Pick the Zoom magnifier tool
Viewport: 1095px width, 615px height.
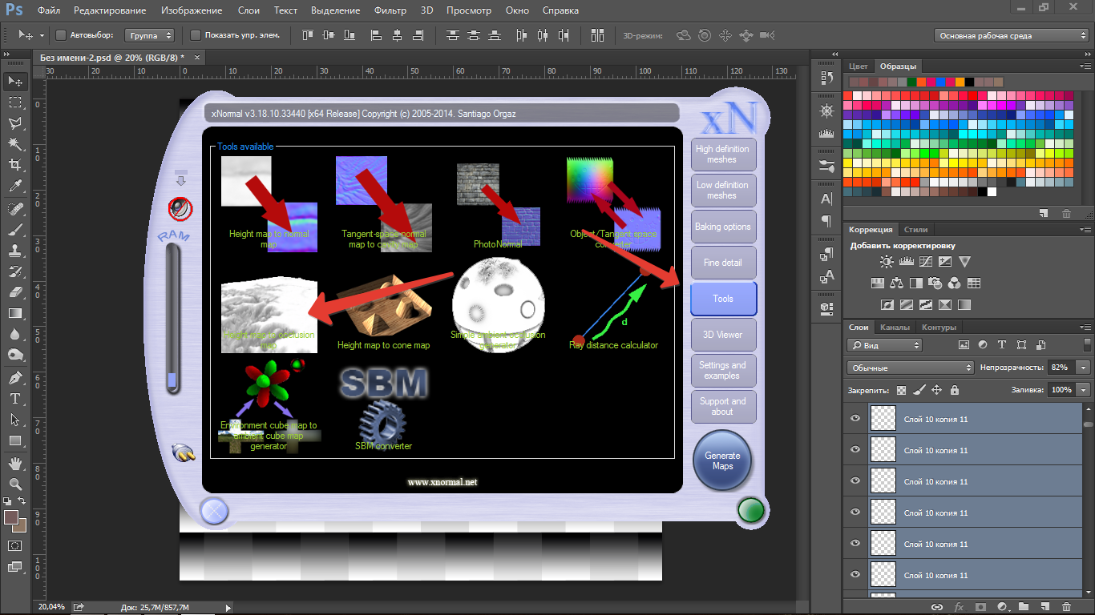[x=15, y=484]
